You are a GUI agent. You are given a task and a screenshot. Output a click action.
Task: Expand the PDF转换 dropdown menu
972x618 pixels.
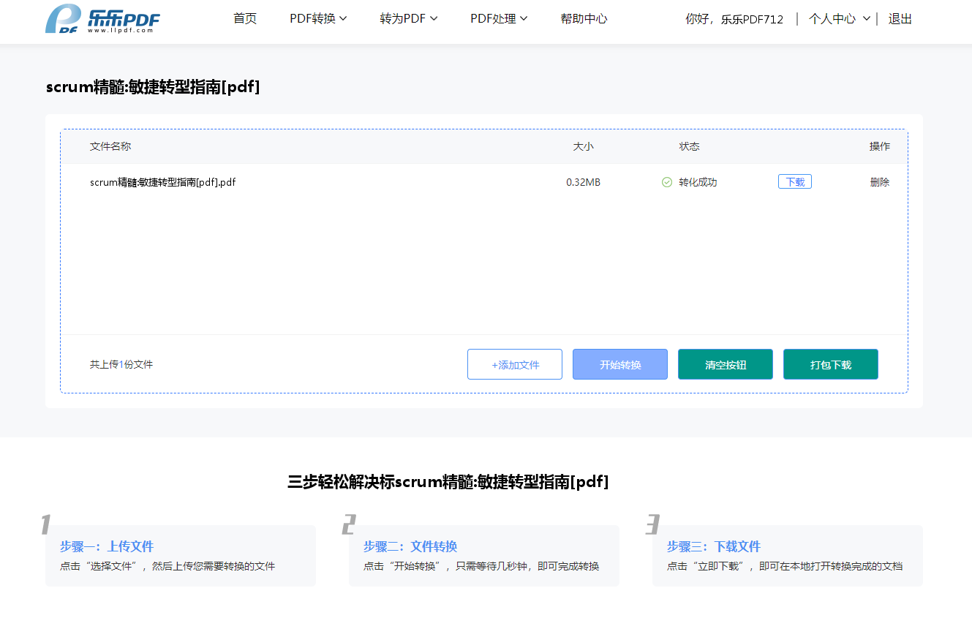click(x=318, y=19)
